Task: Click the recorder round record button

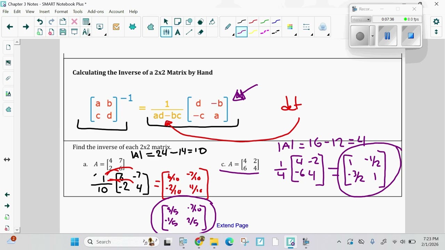Action: tap(360, 36)
